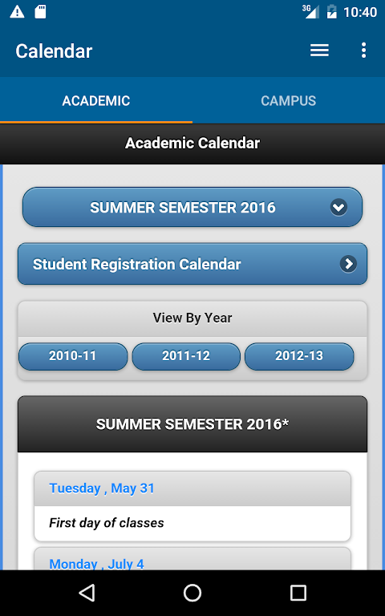Tap the warning notification icon
385x616 pixels.
[x=17, y=12]
